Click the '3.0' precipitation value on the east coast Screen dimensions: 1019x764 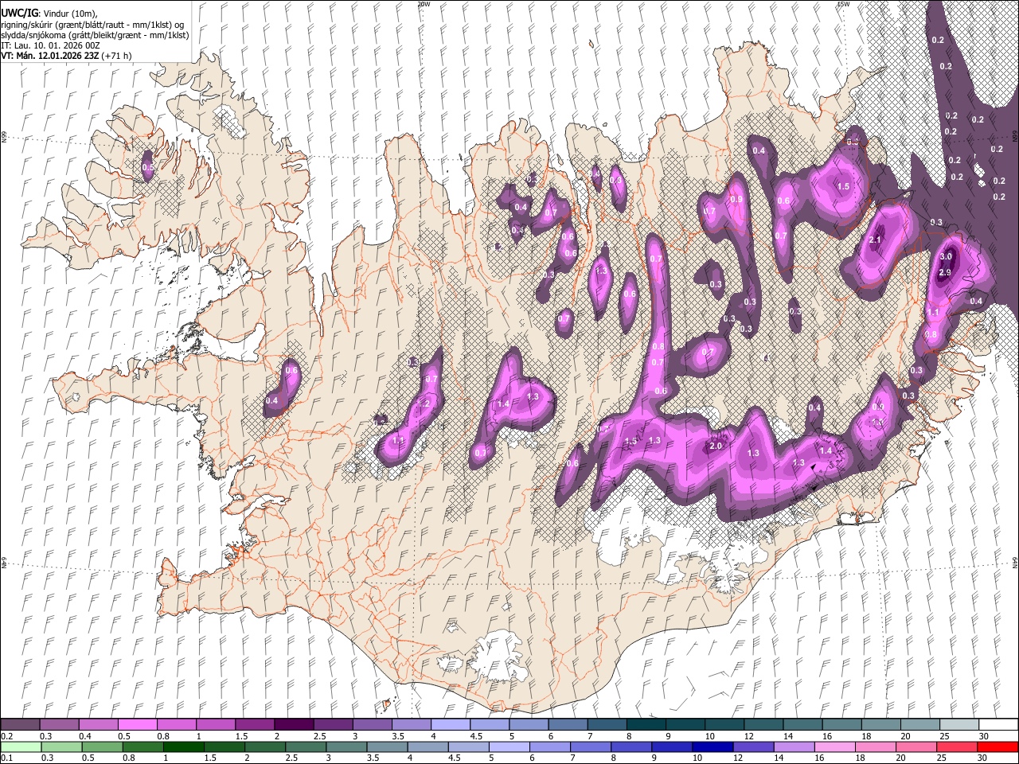coord(946,257)
